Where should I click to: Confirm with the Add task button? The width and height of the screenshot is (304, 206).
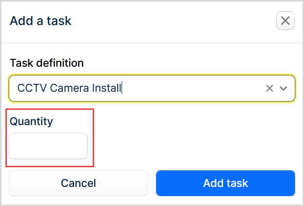click(226, 183)
